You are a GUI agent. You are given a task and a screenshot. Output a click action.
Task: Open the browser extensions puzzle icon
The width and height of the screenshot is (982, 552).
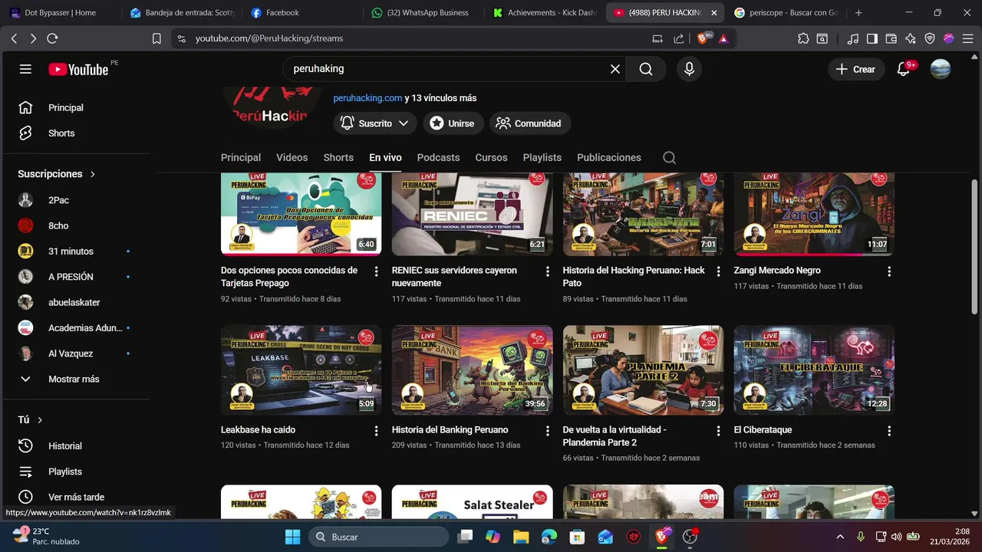click(803, 38)
